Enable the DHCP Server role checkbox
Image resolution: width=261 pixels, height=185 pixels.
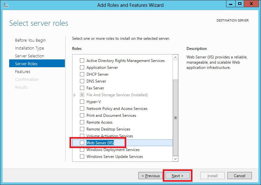(x=82, y=74)
